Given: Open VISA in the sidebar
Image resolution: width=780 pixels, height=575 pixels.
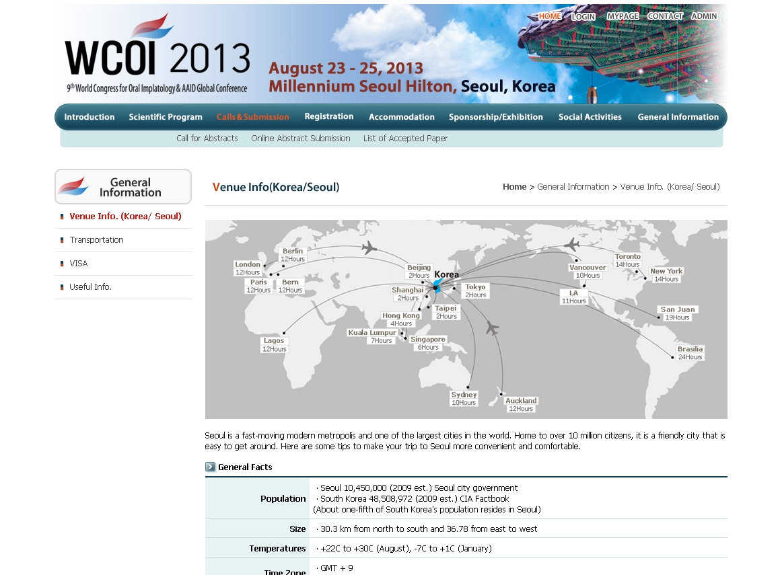Looking at the screenshot, I should pos(79,264).
